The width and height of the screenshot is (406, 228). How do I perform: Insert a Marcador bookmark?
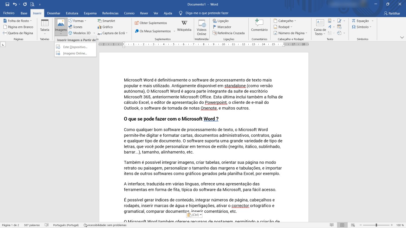point(222,27)
